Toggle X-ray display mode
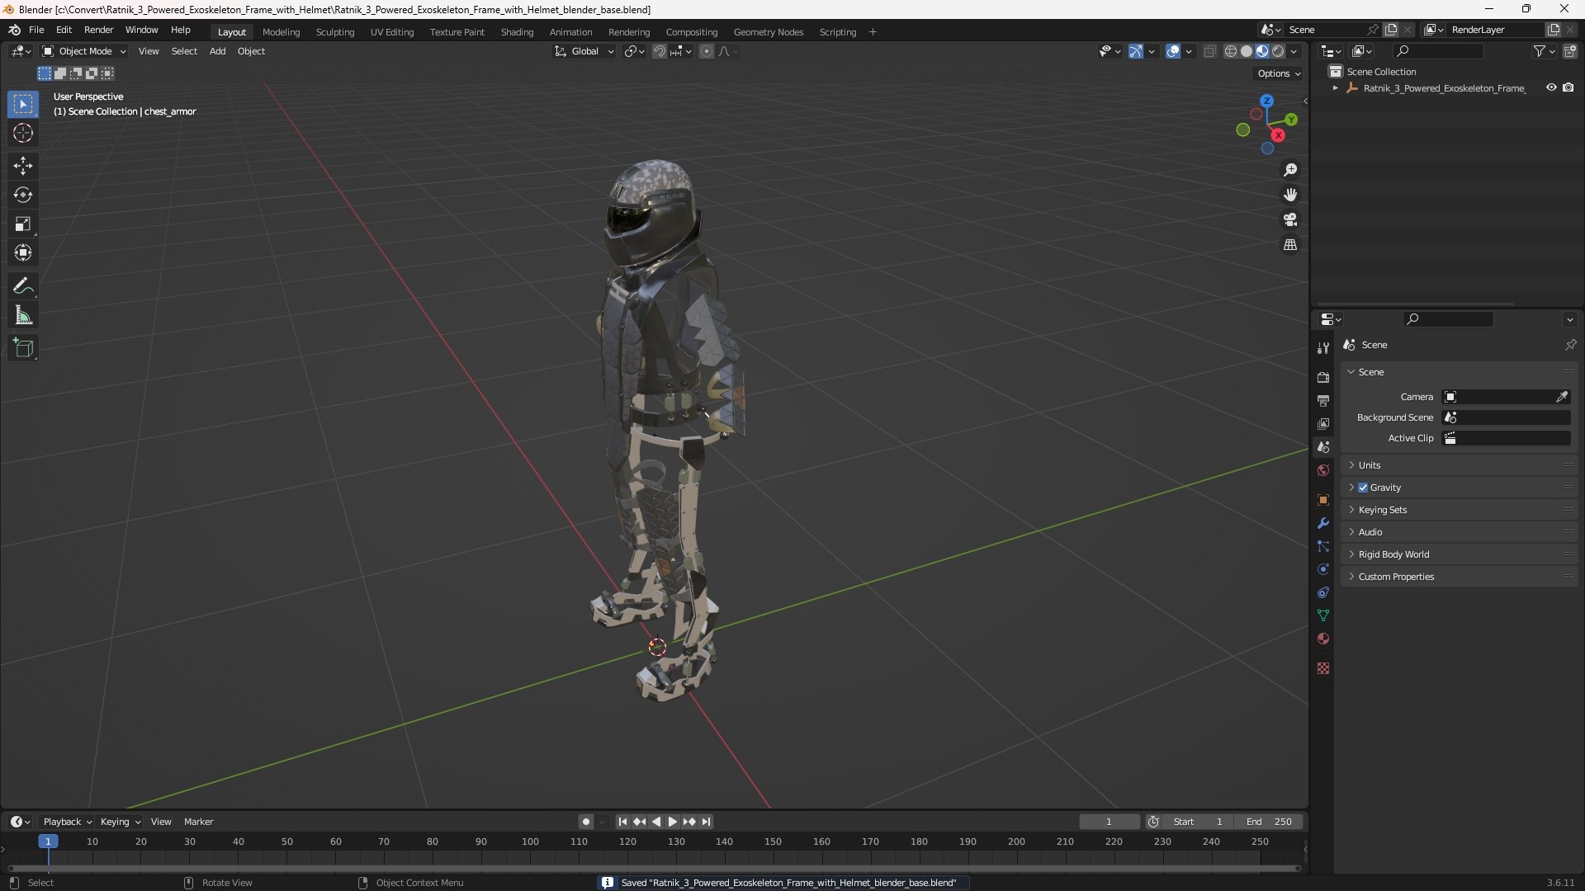The width and height of the screenshot is (1585, 891). pyautogui.click(x=1209, y=51)
